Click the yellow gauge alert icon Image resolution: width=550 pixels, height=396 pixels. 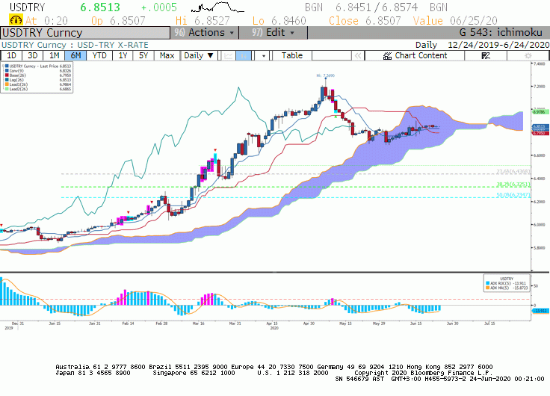[x=16, y=20]
